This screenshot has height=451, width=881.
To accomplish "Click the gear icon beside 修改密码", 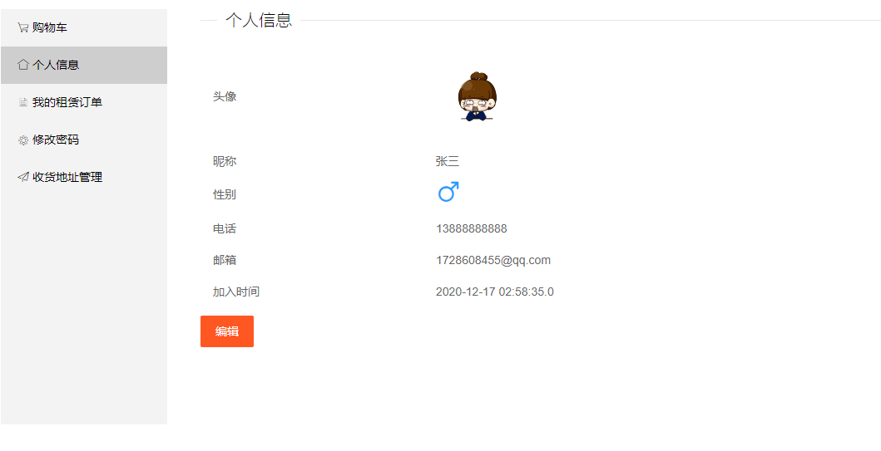I will pos(23,140).
